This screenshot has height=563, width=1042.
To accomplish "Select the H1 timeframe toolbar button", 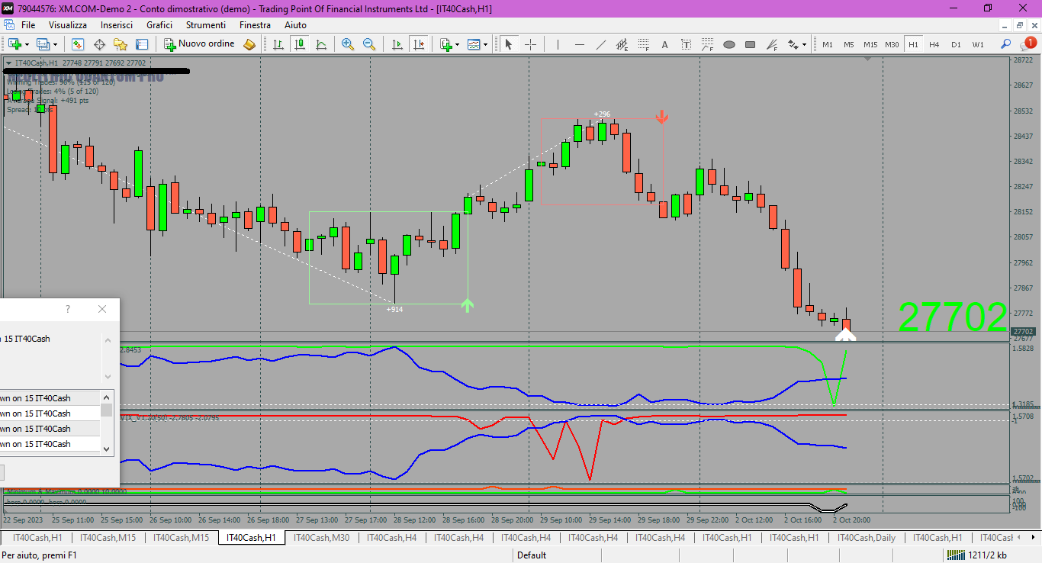I will coord(913,44).
